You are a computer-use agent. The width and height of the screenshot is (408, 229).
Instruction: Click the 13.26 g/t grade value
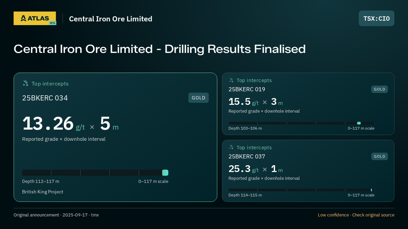click(x=53, y=124)
